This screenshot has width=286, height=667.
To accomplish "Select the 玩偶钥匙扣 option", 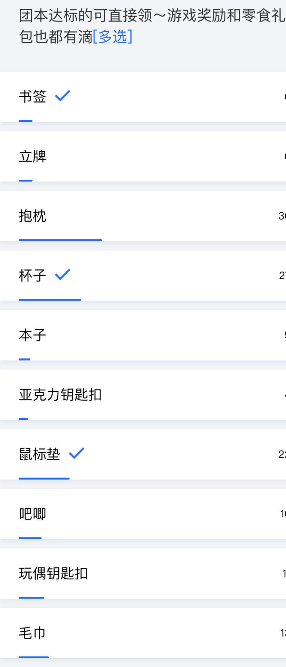I will click(143, 573).
